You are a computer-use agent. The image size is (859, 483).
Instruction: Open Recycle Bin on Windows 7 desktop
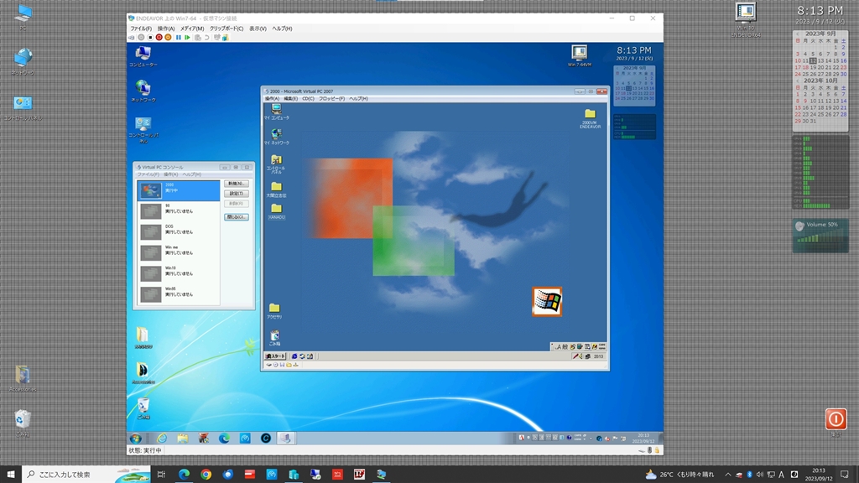point(143,408)
